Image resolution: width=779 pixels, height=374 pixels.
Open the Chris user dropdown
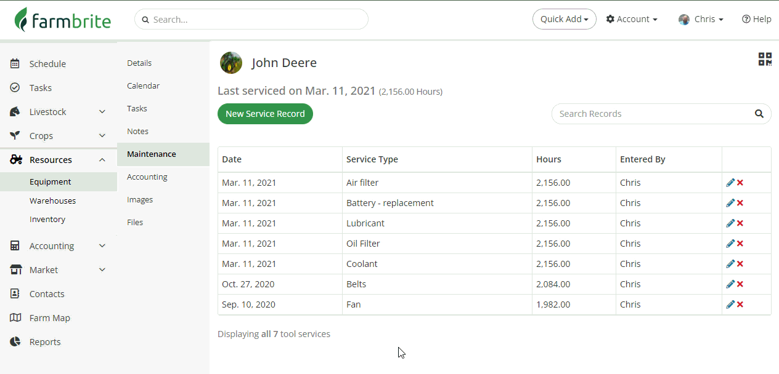[x=701, y=19]
